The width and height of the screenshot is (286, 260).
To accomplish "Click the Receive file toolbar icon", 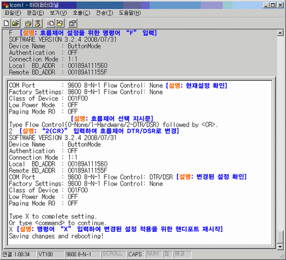I will pyautogui.click(x=60, y=23).
